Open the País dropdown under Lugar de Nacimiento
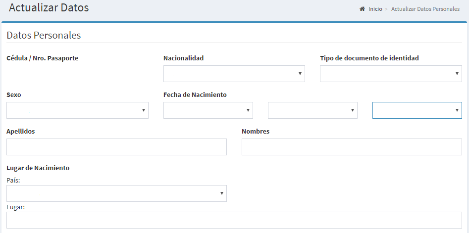Image resolution: width=469 pixels, height=233 pixels. pos(117,193)
